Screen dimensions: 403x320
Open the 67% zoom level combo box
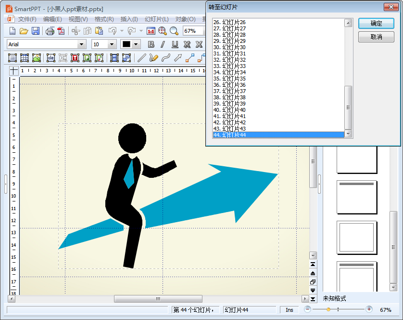[x=194, y=31]
